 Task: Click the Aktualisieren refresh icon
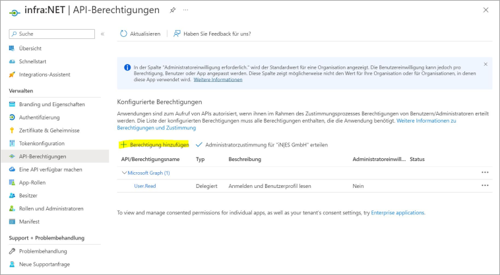(123, 34)
